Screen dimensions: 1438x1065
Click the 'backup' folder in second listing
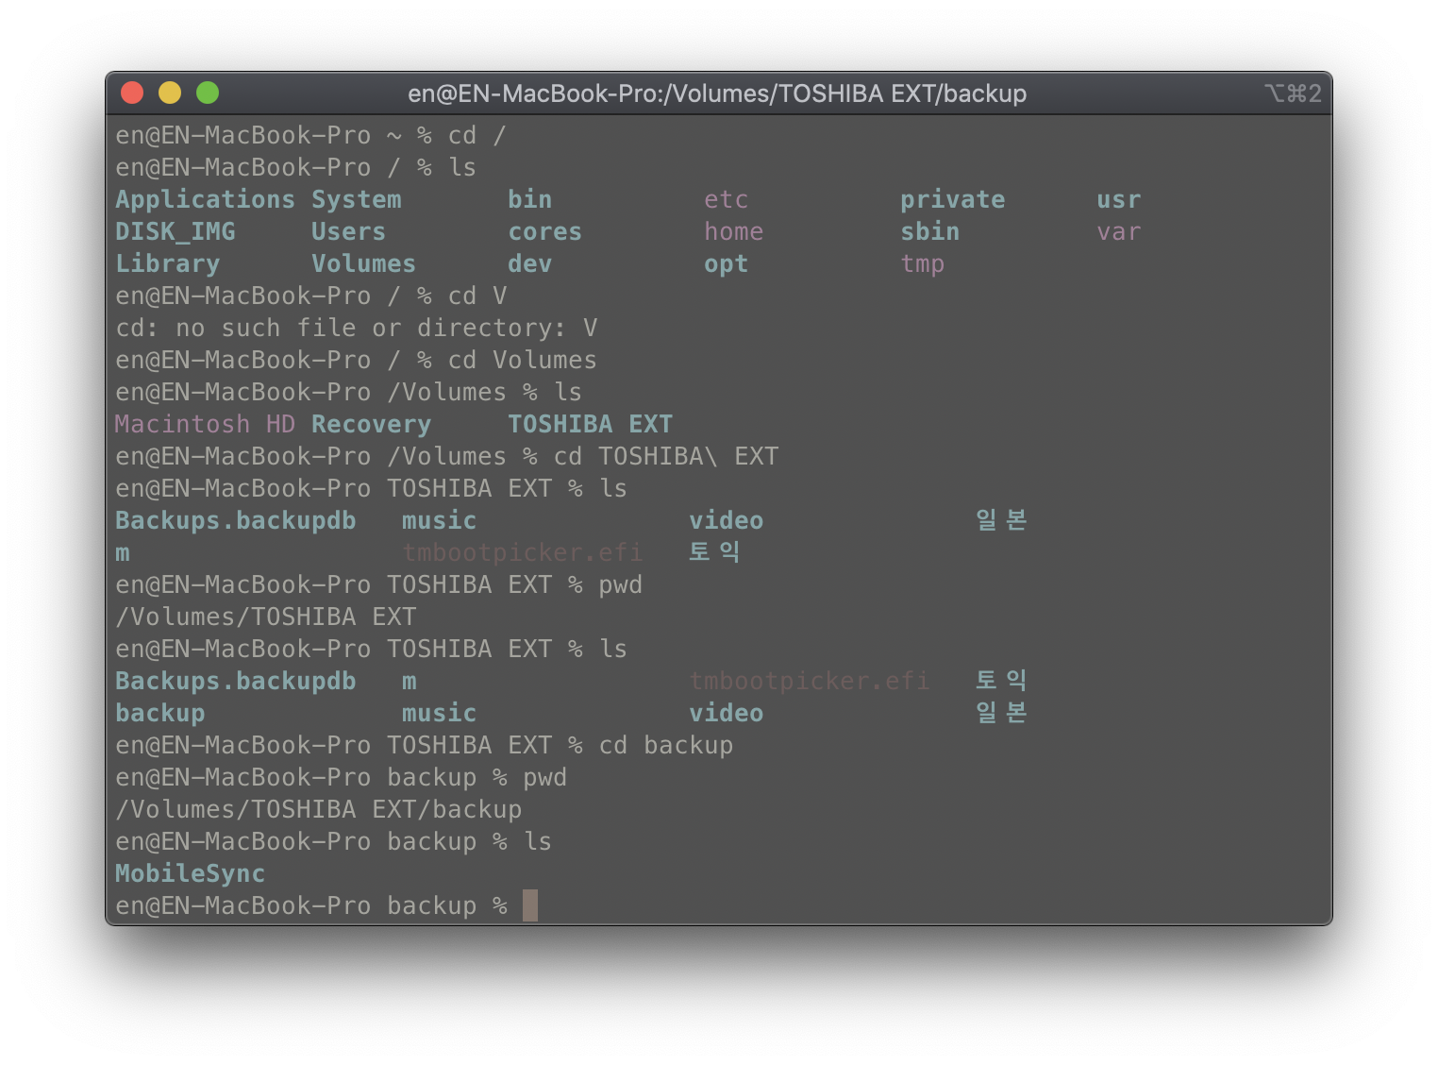(x=160, y=714)
